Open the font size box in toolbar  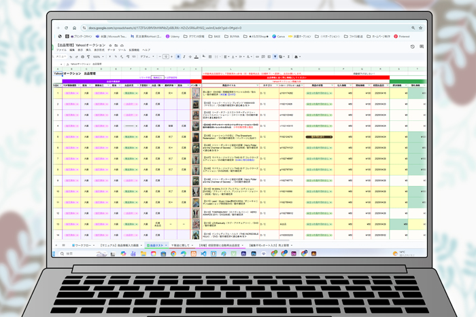click(x=167, y=57)
